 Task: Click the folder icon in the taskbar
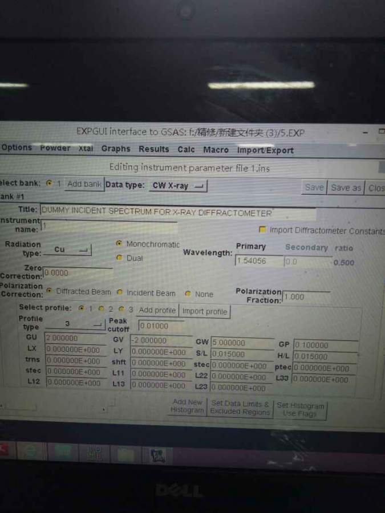click(126, 455)
